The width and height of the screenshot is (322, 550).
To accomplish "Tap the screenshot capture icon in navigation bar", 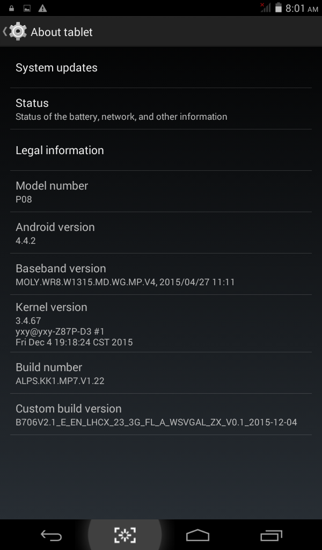I will pos(125,535).
